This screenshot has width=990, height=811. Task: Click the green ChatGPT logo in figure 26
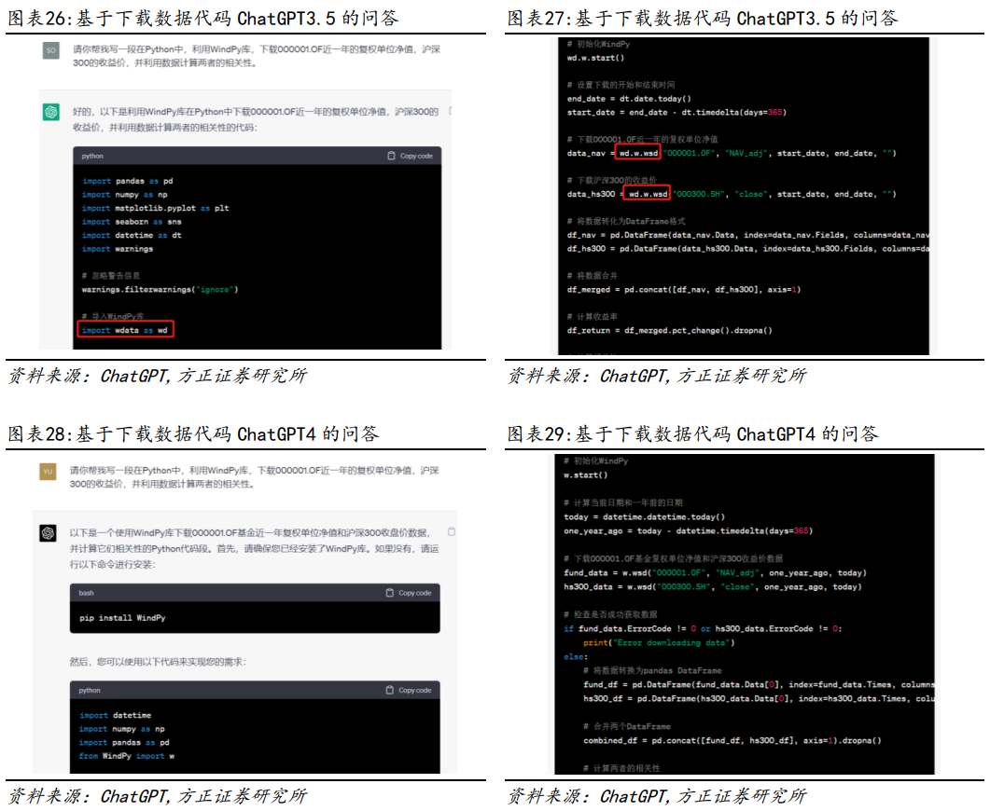pyautogui.click(x=51, y=112)
